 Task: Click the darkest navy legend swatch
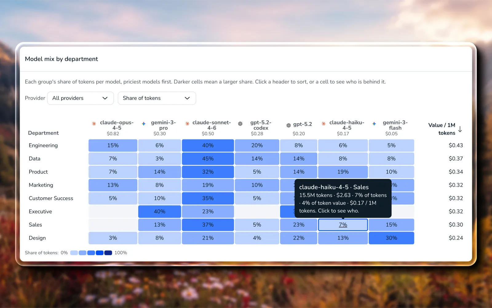coord(108,253)
